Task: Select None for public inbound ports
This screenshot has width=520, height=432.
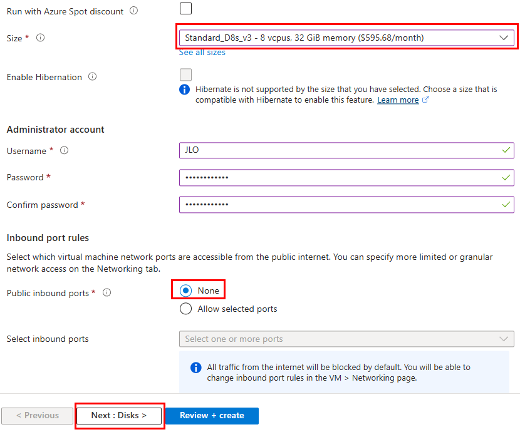Action: 186,291
